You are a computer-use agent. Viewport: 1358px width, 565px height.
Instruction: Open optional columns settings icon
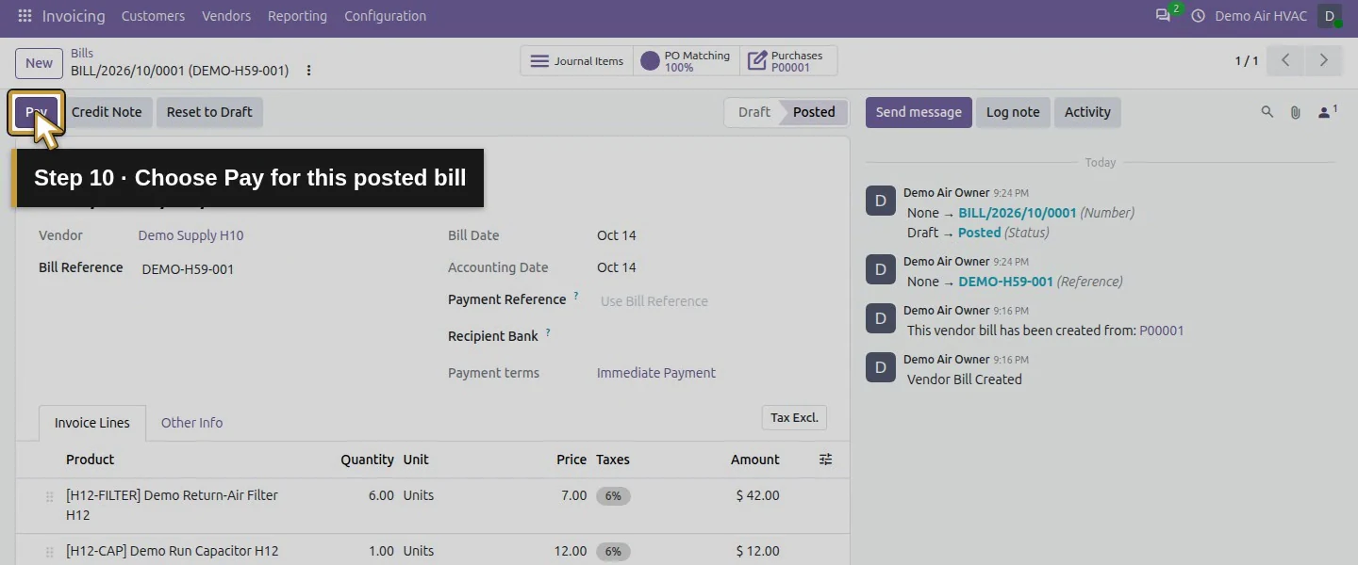825,460
